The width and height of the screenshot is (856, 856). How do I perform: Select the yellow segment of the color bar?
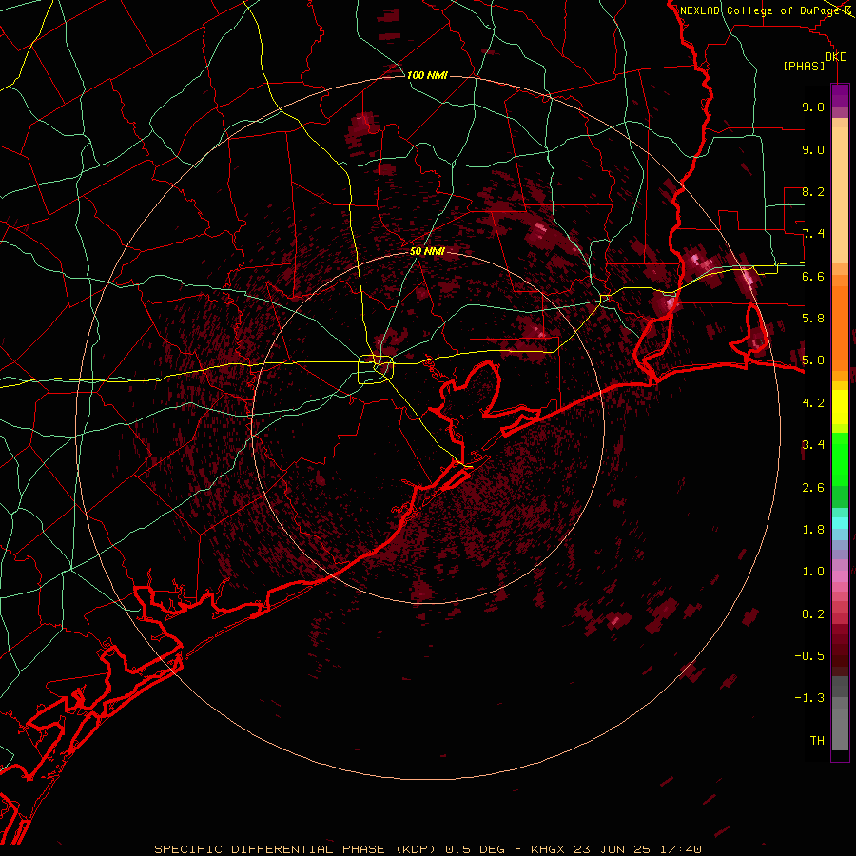[x=840, y=407]
